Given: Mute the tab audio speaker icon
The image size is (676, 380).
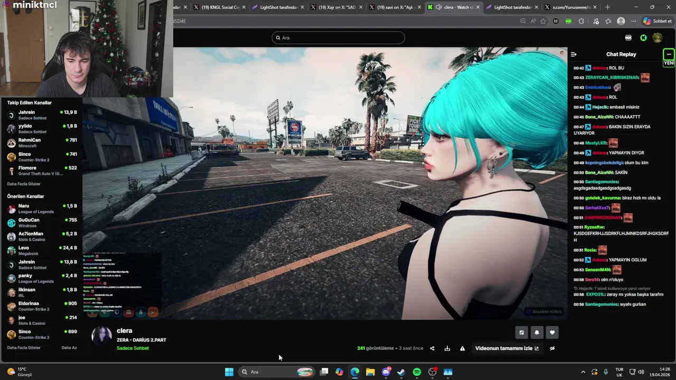Looking at the screenshot, I should [x=438, y=7].
